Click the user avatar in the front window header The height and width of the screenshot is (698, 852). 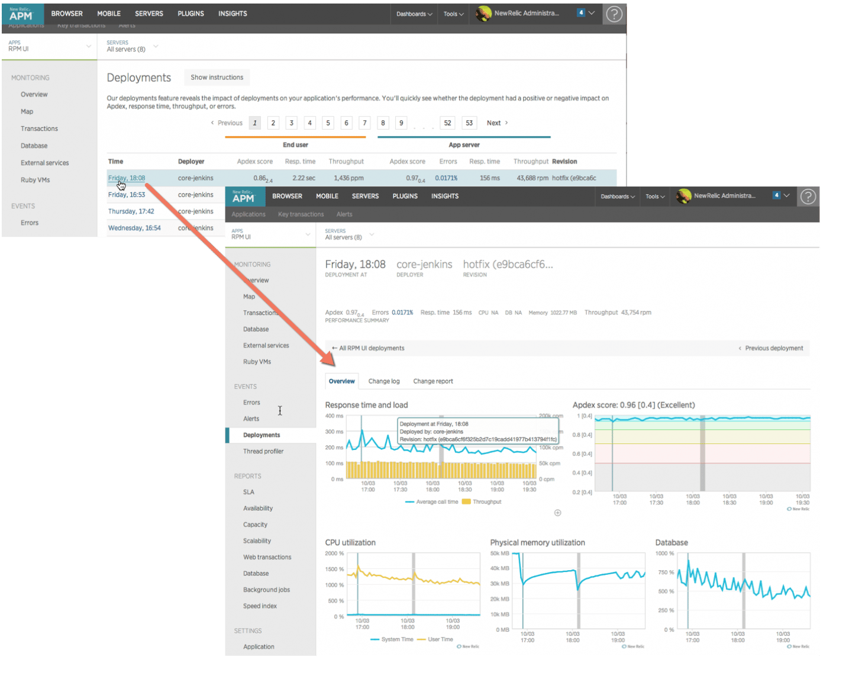[684, 196]
